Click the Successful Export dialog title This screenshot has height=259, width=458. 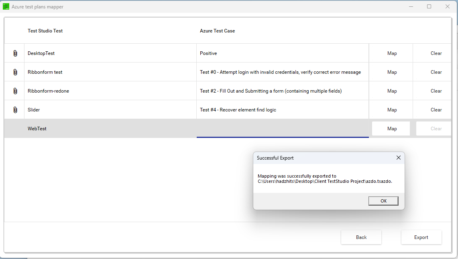275,158
